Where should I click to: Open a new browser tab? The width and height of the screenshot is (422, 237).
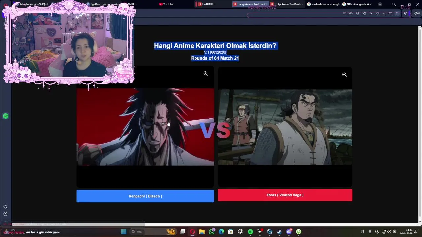click(x=380, y=4)
